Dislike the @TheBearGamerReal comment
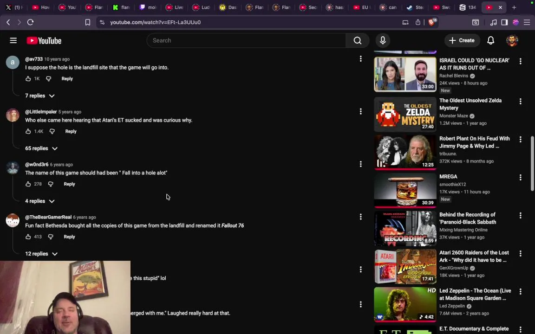The height and width of the screenshot is (334, 535). point(51,237)
